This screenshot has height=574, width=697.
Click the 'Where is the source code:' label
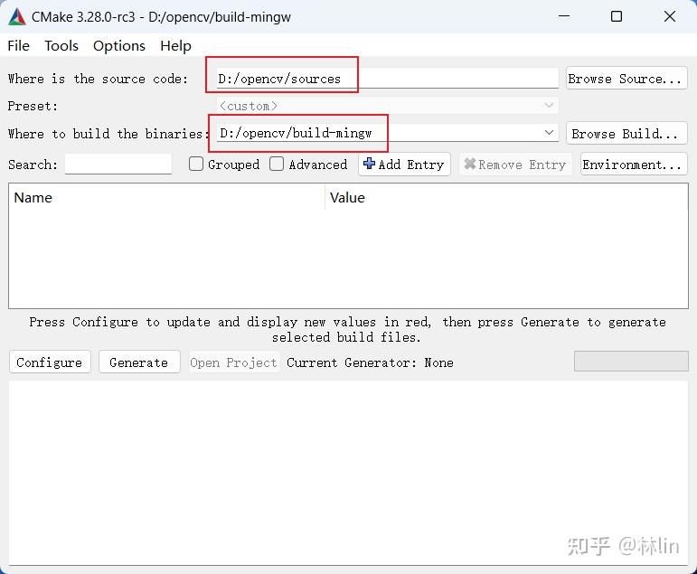[x=98, y=79]
